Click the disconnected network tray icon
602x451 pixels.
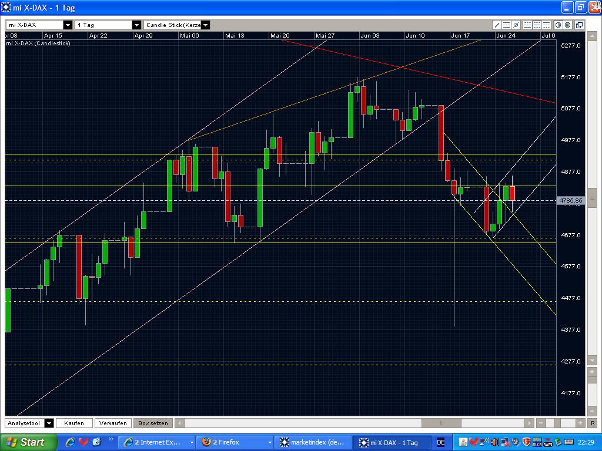point(505,442)
